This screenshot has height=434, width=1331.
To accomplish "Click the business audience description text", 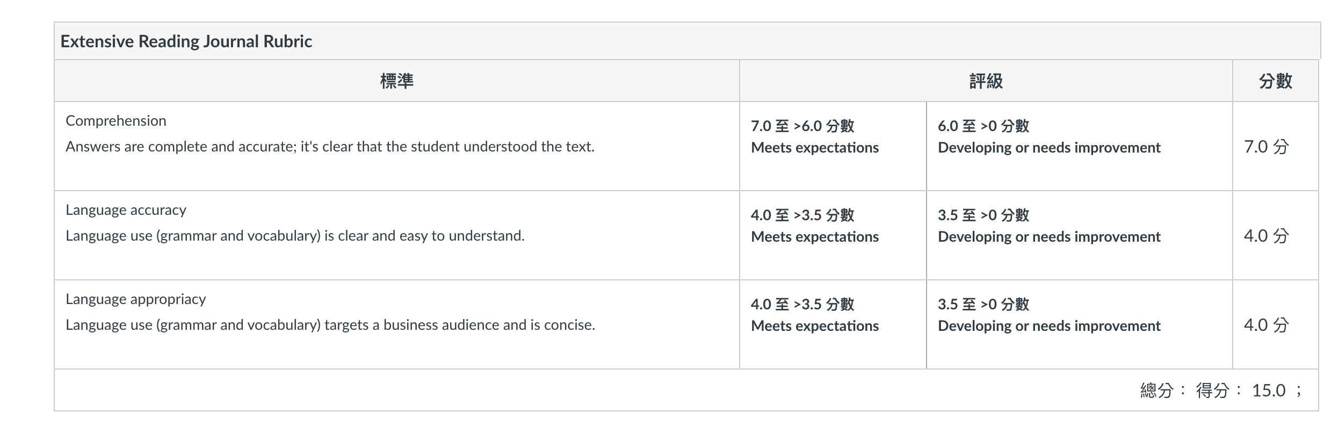I will [330, 325].
